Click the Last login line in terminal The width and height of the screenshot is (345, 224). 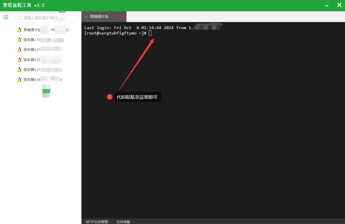click(152, 28)
